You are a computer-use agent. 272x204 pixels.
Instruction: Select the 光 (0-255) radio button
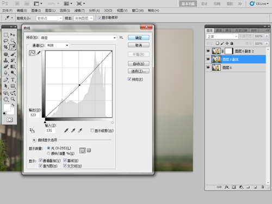48,148
